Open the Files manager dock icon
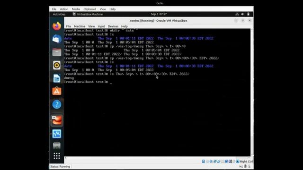303x170 pixels. [x=57, y=52]
